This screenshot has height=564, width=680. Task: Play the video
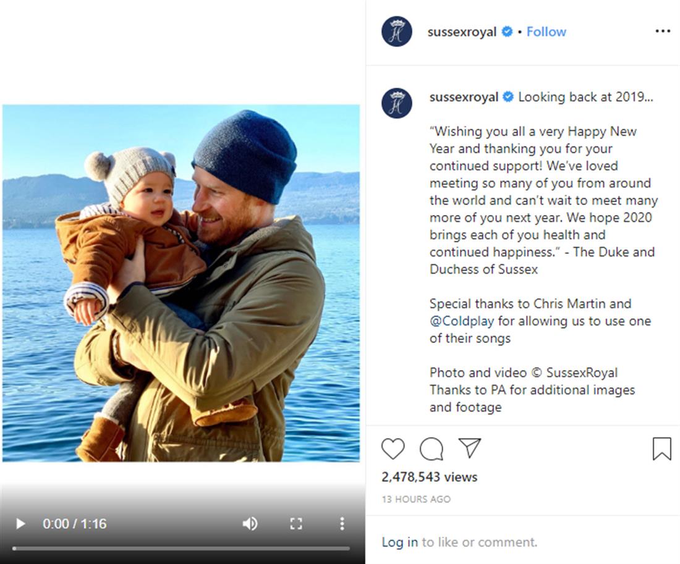(20, 524)
